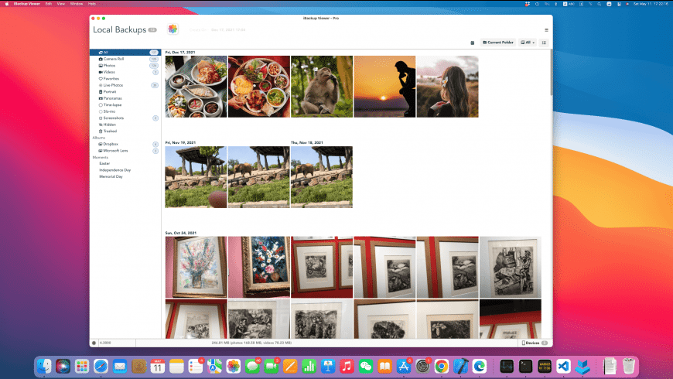Open Launchpad in the Dock

tap(82, 366)
